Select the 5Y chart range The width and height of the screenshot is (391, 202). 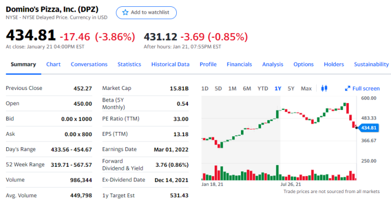point(291,88)
